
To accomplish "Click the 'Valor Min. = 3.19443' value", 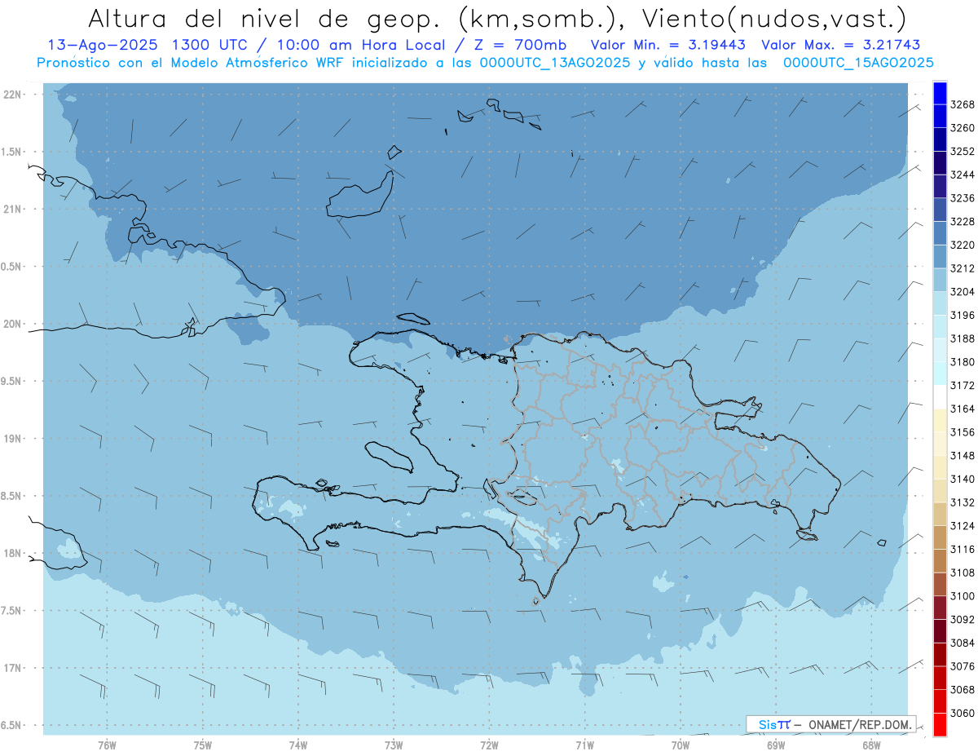I will [670, 45].
